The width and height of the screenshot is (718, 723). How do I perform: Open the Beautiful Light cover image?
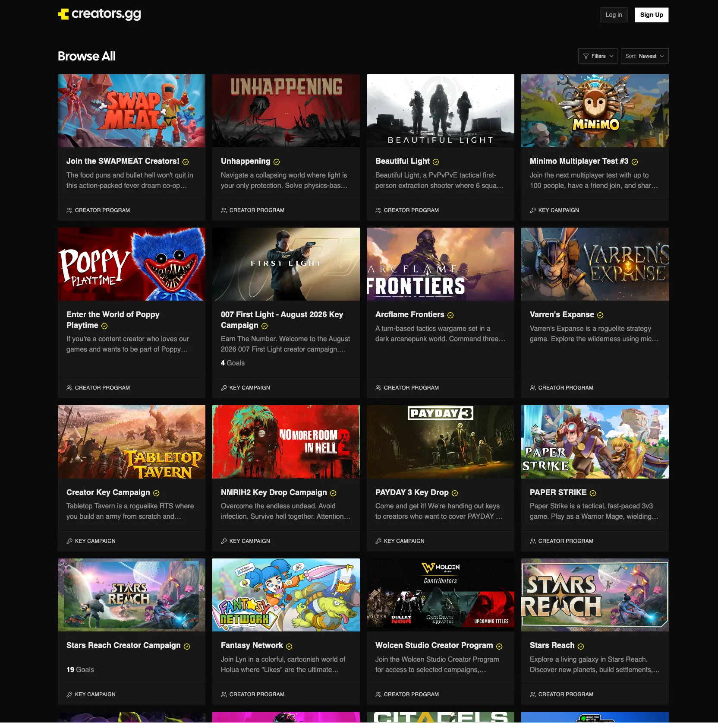tap(441, 111)
